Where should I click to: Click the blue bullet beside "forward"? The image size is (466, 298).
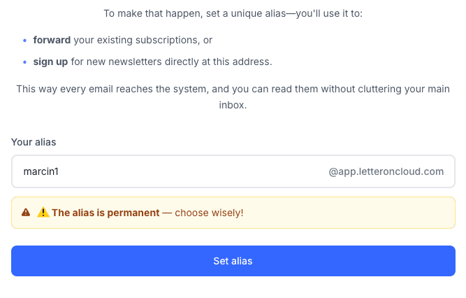pos(24,40)
